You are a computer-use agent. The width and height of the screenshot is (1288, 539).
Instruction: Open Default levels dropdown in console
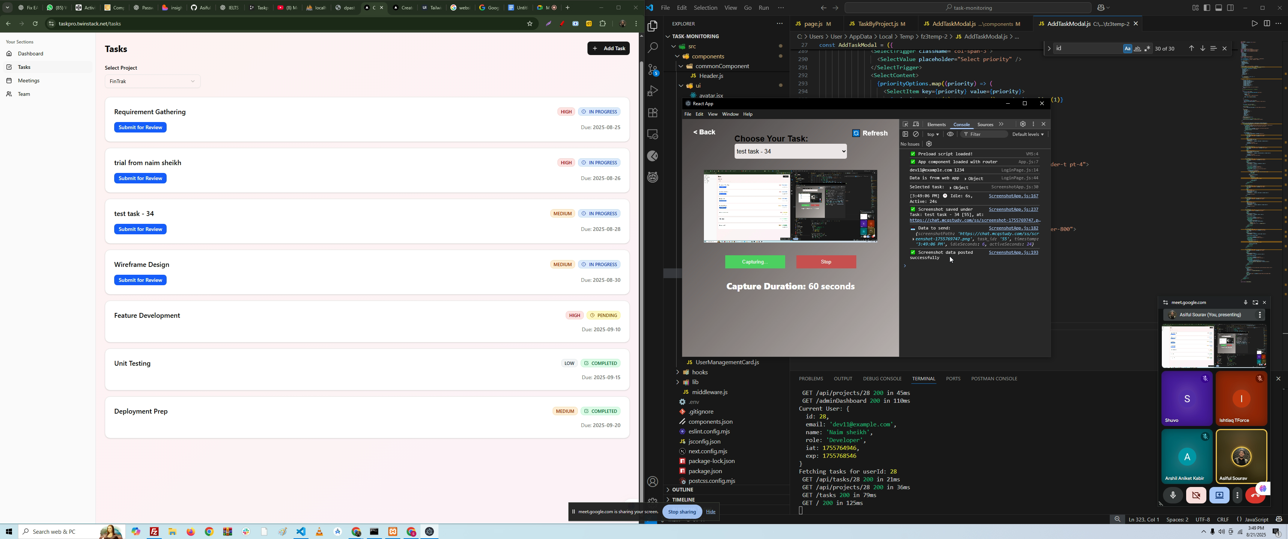(1028, 134)
